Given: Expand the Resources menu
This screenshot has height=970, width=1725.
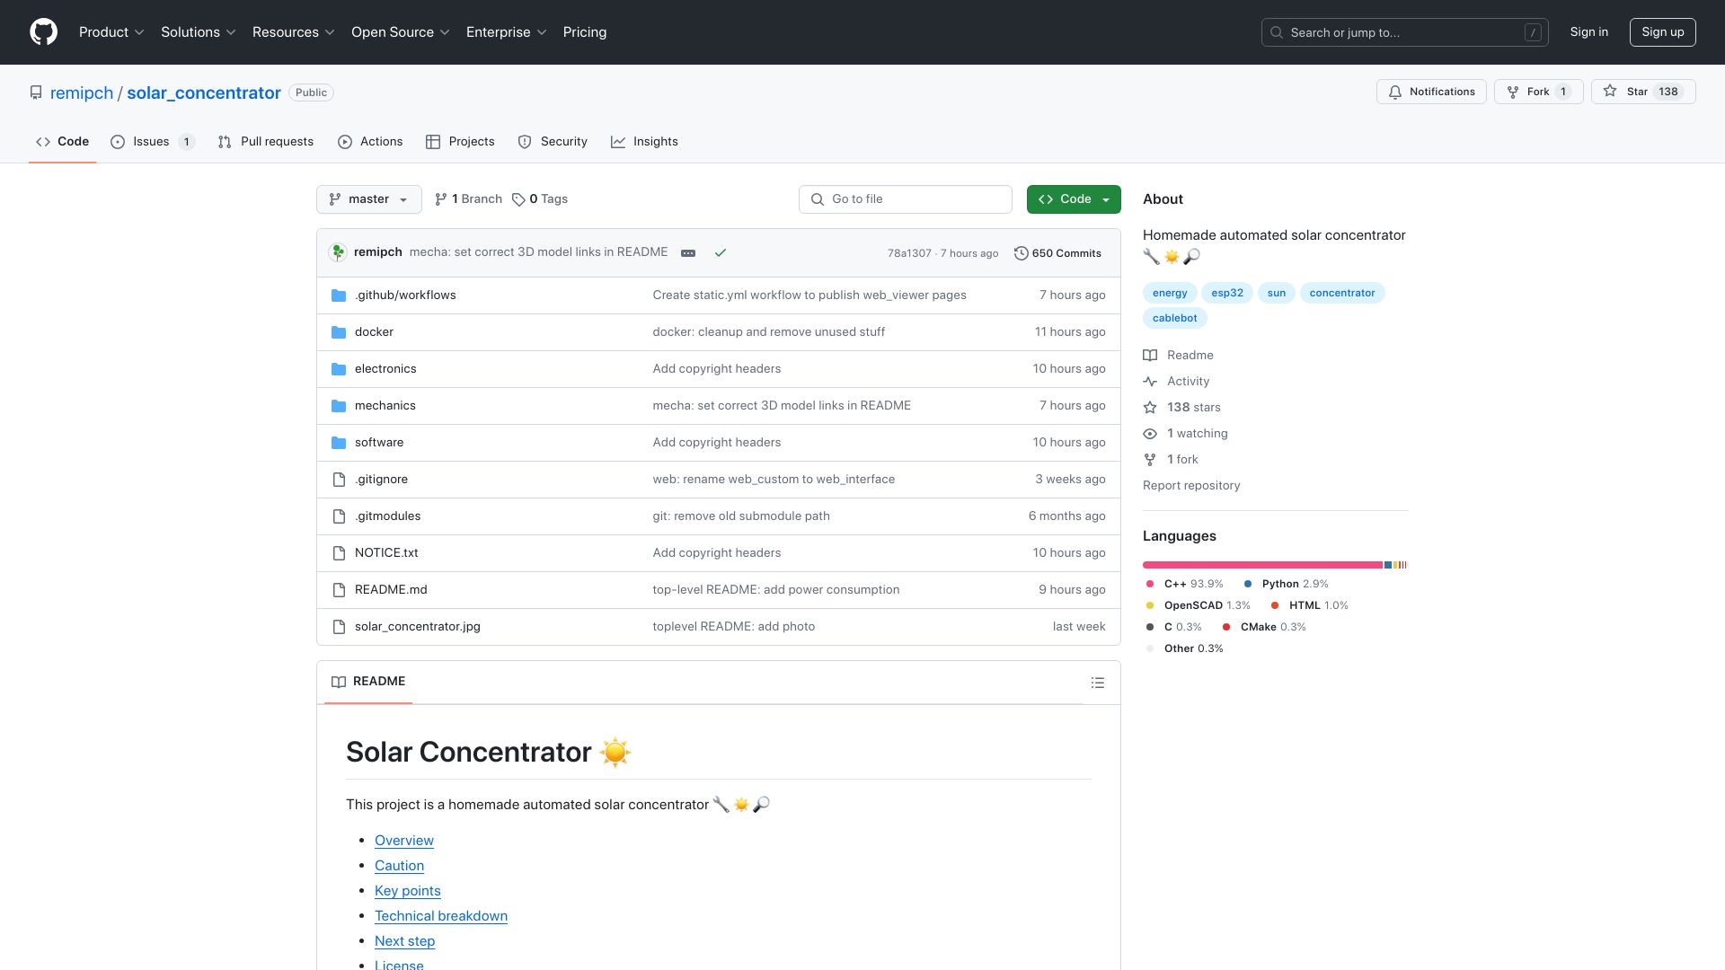Looking at the screenshot, I should 293,32.
